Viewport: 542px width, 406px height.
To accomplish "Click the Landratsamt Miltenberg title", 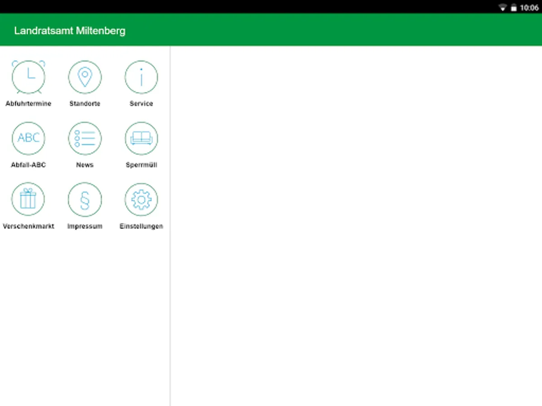I will tap(70, 31).
